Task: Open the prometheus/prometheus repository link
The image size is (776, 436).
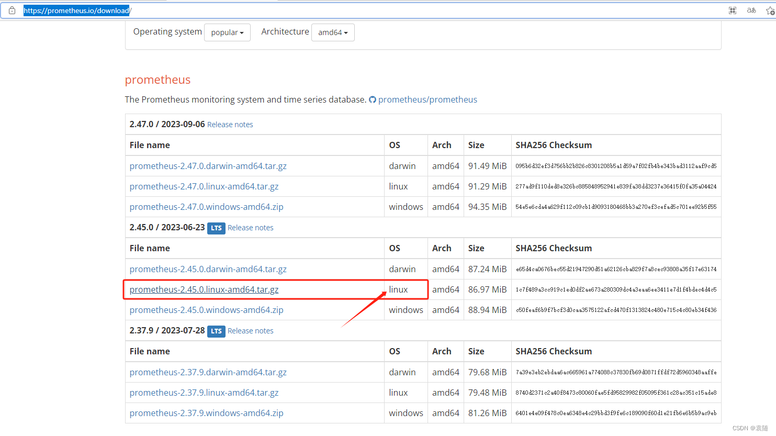Action: (x=428, y=99)
